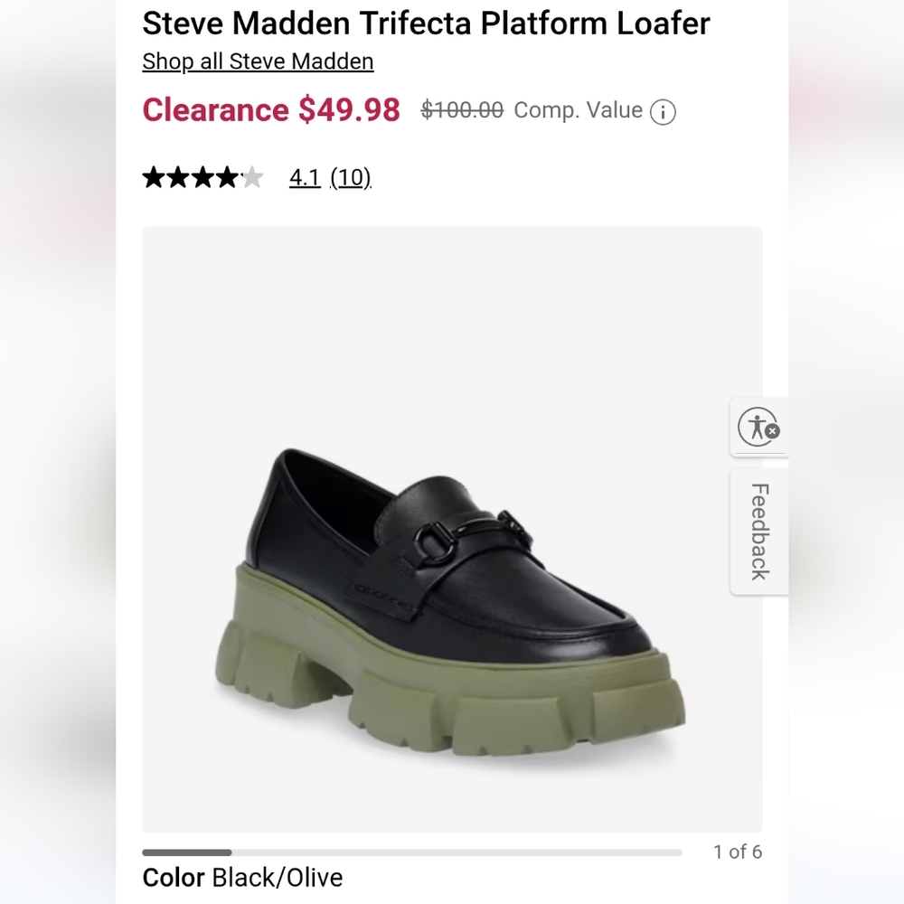
Task: Click the crossed-out $100.00 price
Action: [x=460, y=110]
